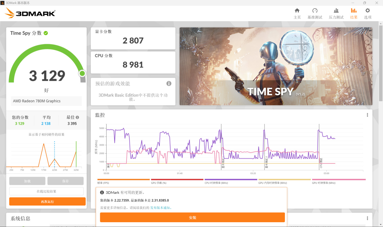Open the three-dot menu of the 系统信息 panel

pyautogui.click(x=367, y=218)
